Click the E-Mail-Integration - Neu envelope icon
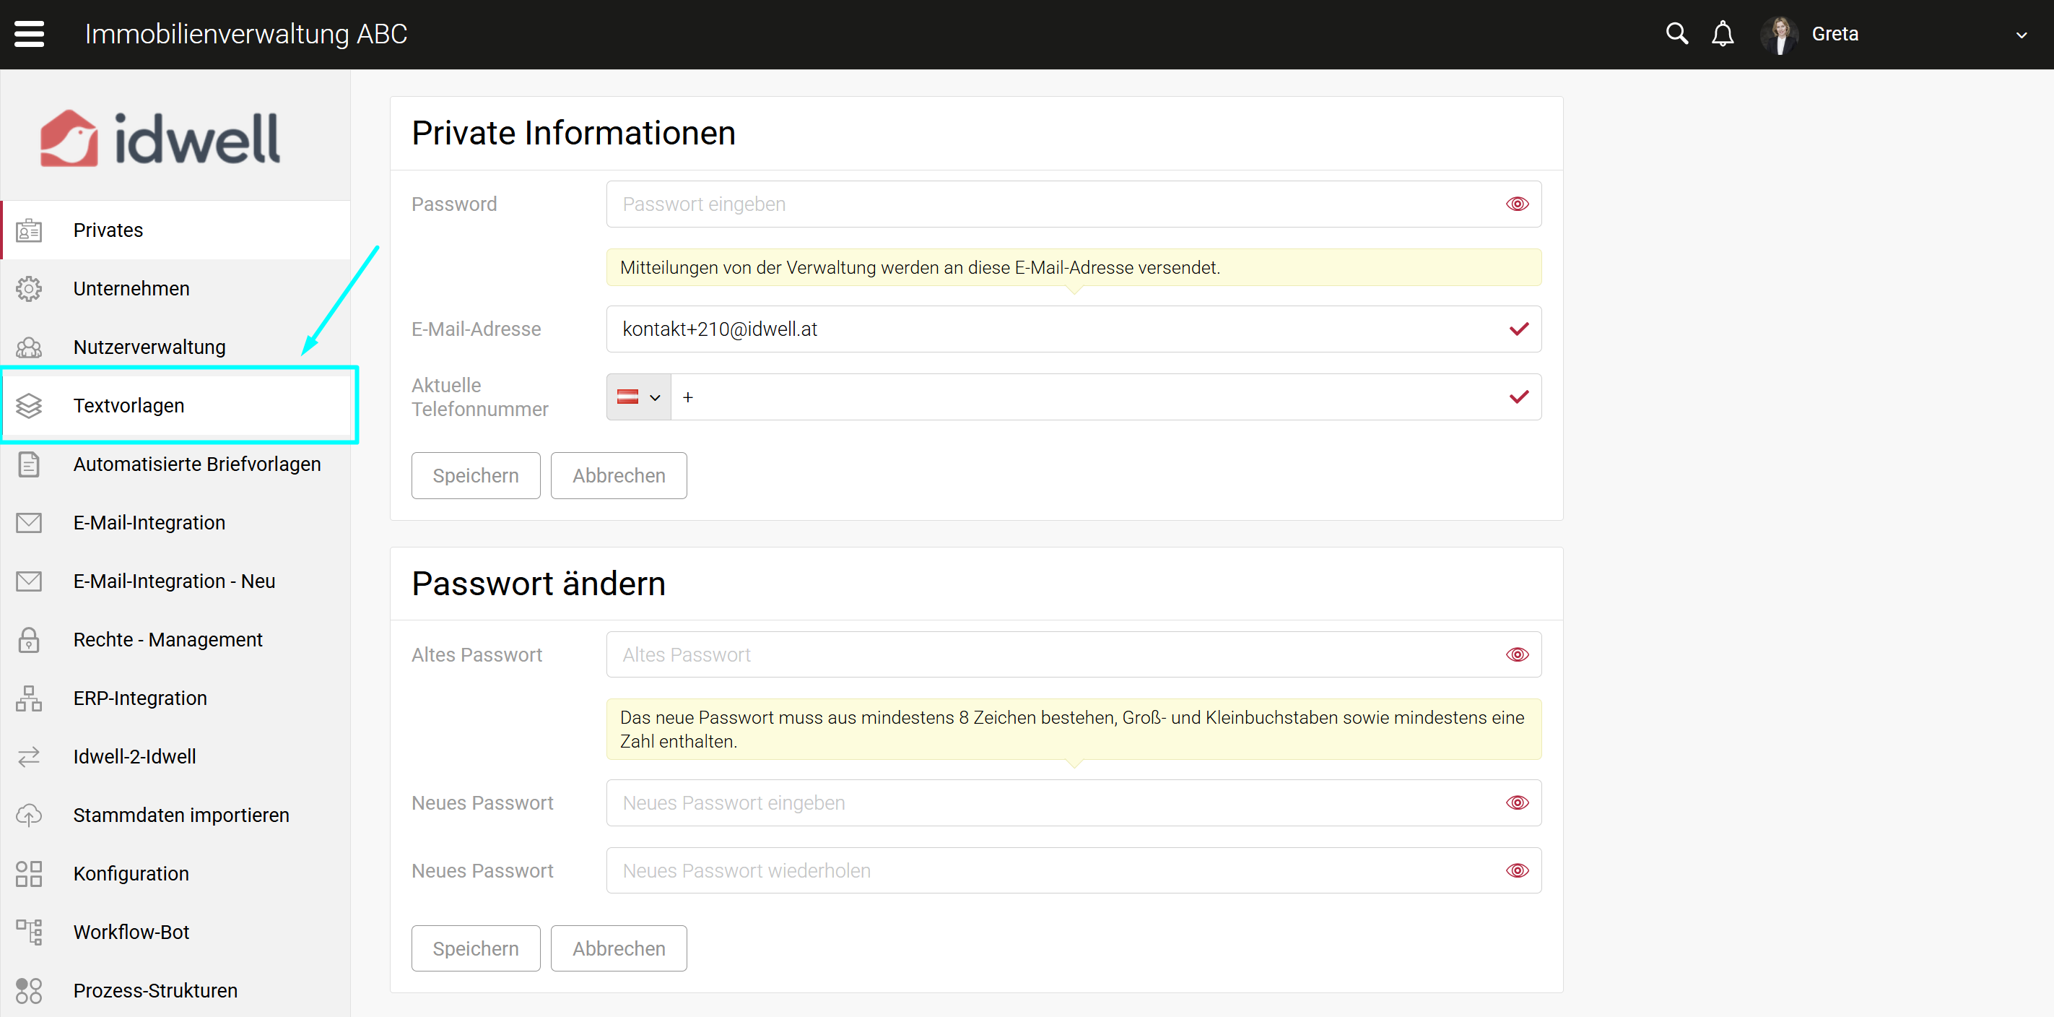 pos(30,581)
